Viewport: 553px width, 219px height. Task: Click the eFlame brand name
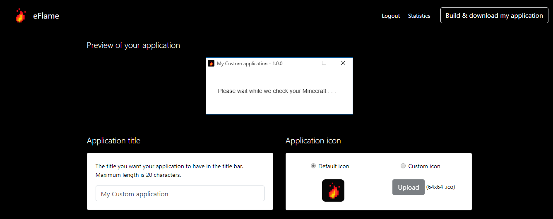[x=46, y=16]
